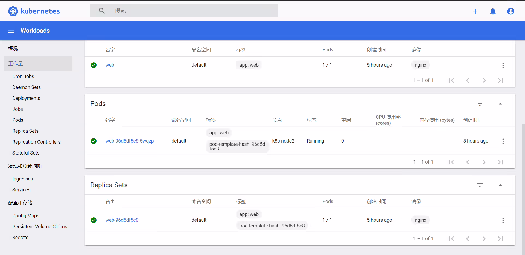Go to previous page in deployments pagination
Screen dimensions: 525x255
(x=468, y=80)
